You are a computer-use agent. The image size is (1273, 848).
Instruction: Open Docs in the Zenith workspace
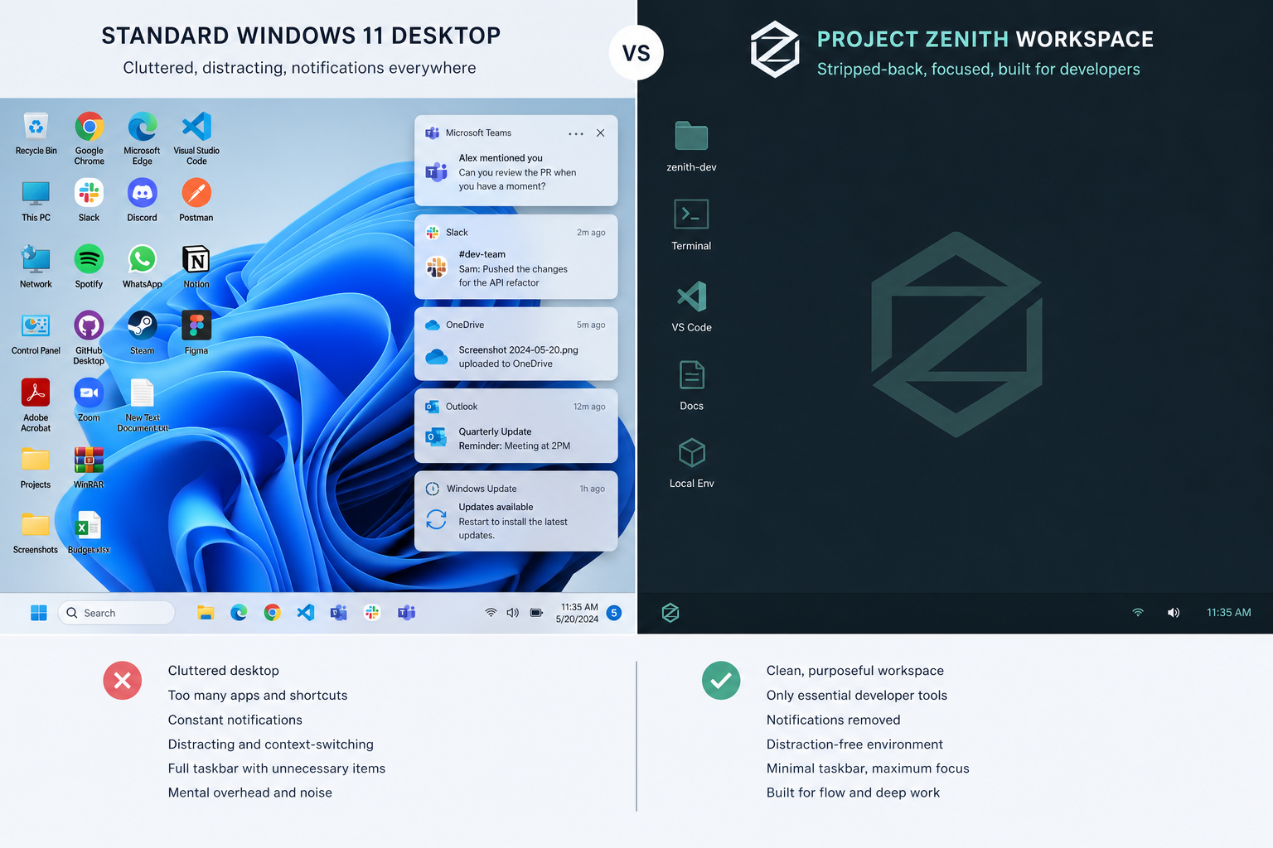click(691, 375)
